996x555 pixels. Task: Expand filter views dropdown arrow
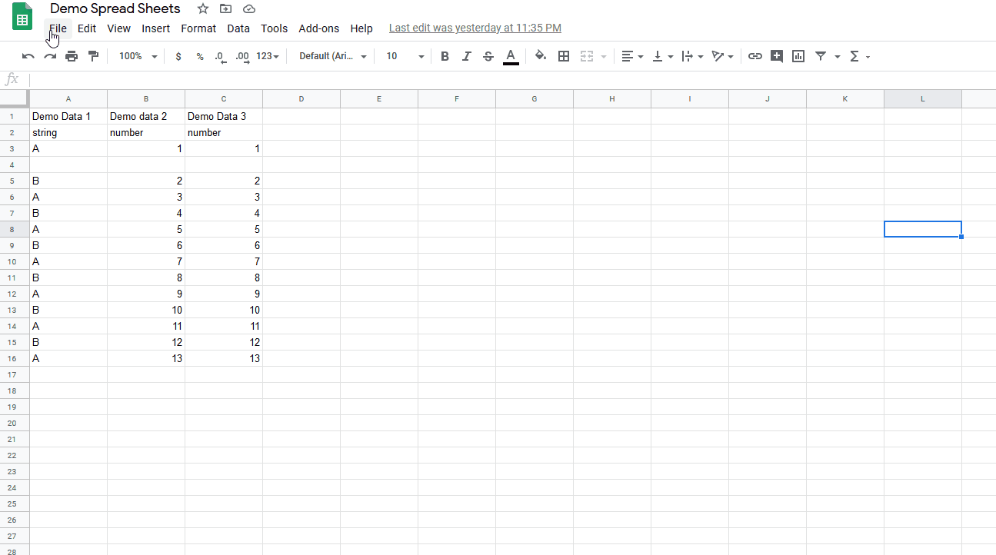click(x=838, y=56)
